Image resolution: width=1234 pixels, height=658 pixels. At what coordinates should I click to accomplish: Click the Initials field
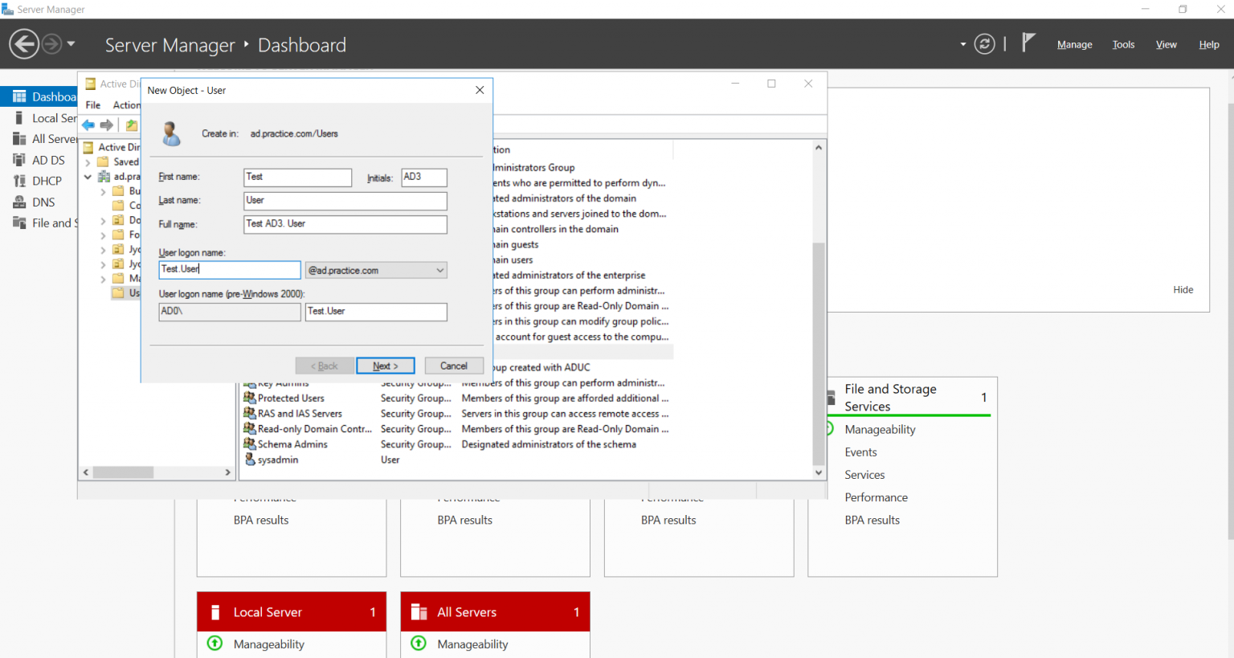coord(424,177)
